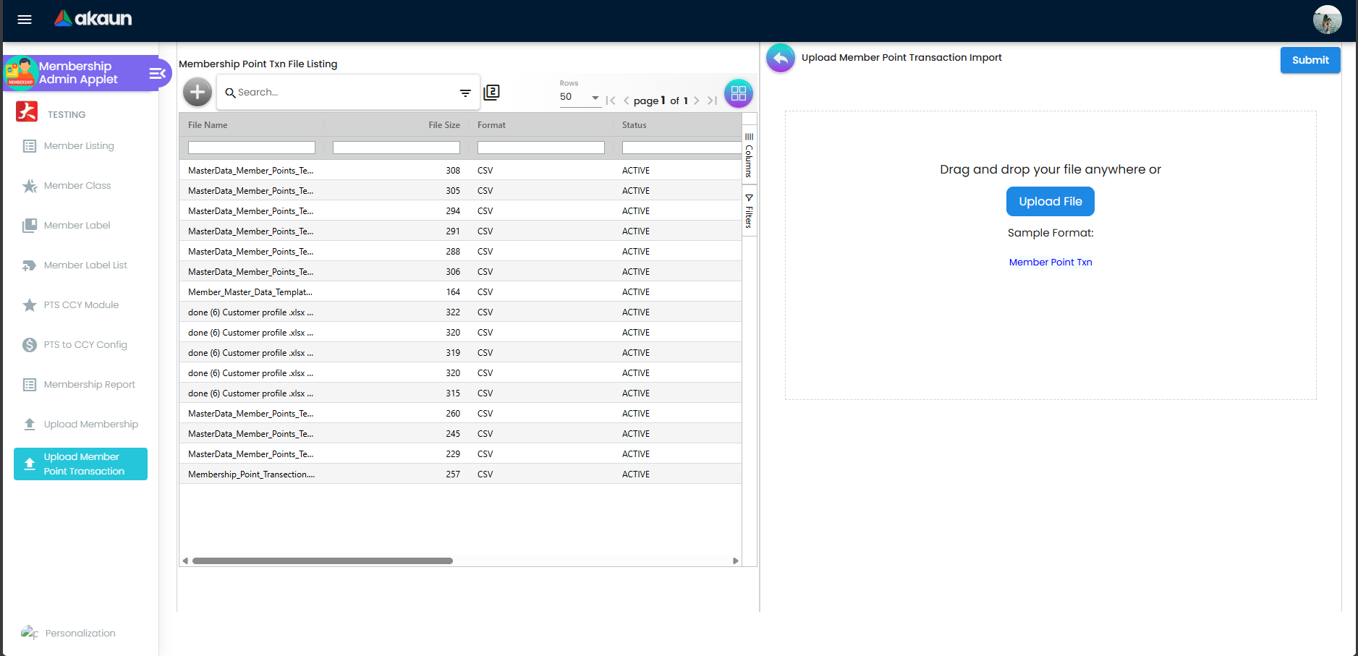Click the Membership Admin Applet icon
This screenshot has width=1358, height=656.
pos(21,72)
